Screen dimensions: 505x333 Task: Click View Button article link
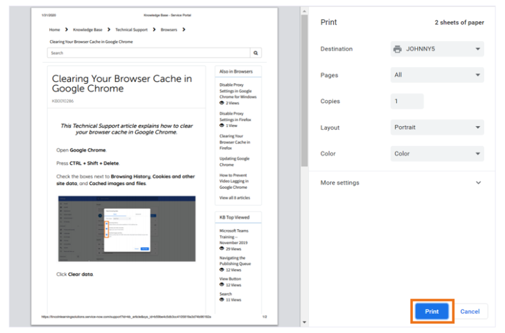[x=230, y=279]
